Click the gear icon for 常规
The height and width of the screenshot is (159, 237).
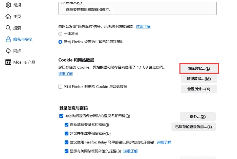click(x=8, y=5)
